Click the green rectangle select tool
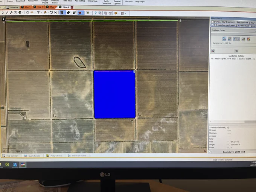This screenshot has height=192, width=256. (x=88, y=13)
